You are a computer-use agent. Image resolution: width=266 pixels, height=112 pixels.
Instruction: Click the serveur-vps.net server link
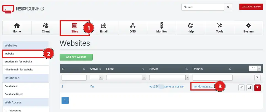(167, 86)
